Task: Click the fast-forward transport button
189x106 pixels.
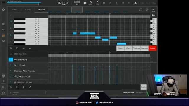Action: (x=129, y=3)
